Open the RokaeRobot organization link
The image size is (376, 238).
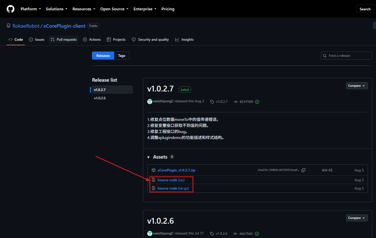coord(26,26)
